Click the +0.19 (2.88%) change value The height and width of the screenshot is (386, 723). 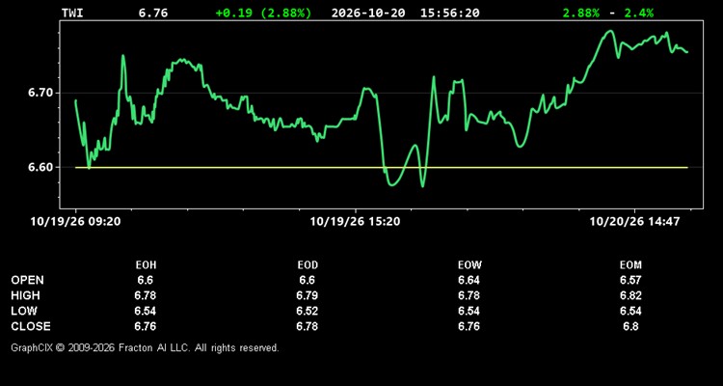click(x=263, y=13)
